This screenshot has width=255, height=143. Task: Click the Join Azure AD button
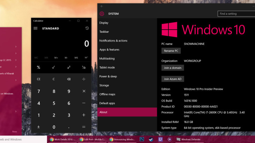(x=173, y=79)
